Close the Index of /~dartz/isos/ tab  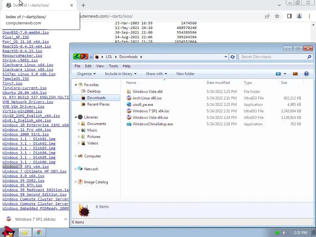pyautogui.click(x=72, y=5)
